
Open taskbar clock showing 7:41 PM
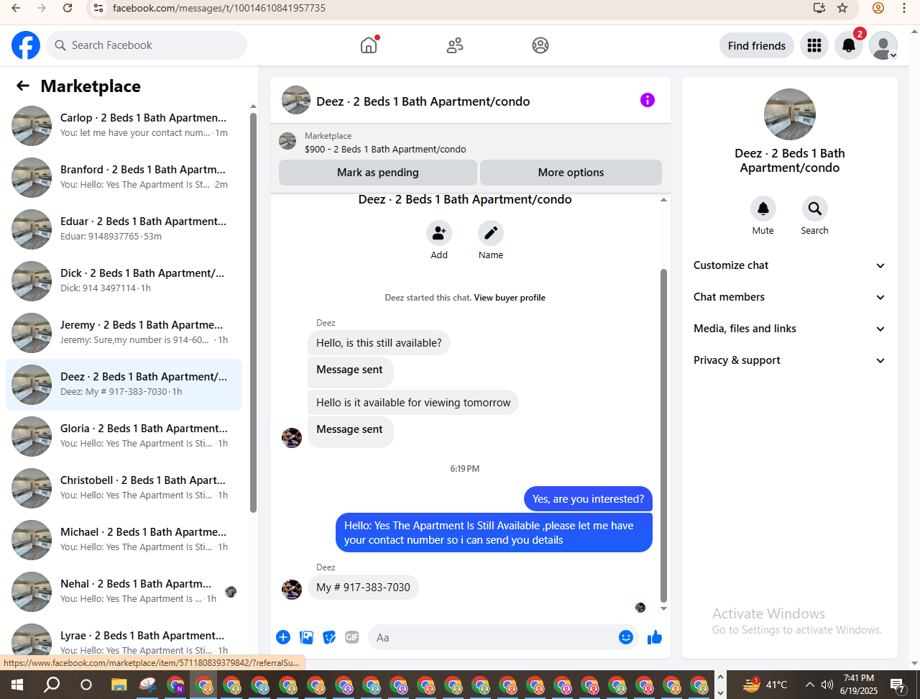pos(859,685)
